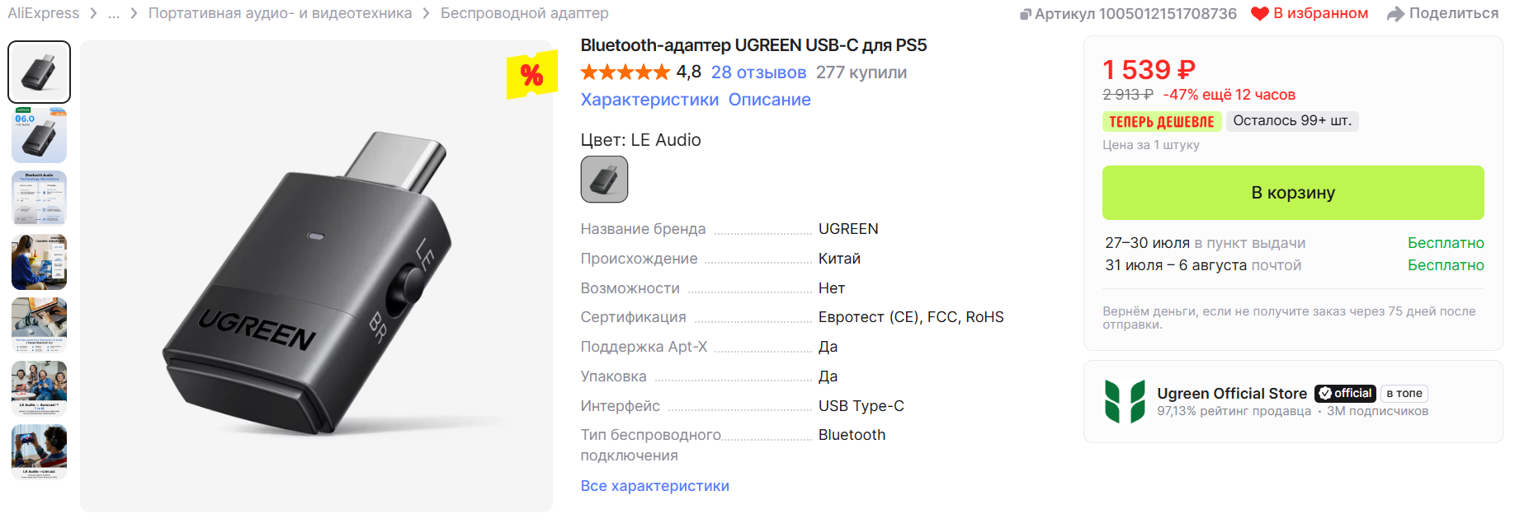Screen dimensions: 1529x528
Task: Select the LE Audio color swatch
Action: click(x=604, y=180)
